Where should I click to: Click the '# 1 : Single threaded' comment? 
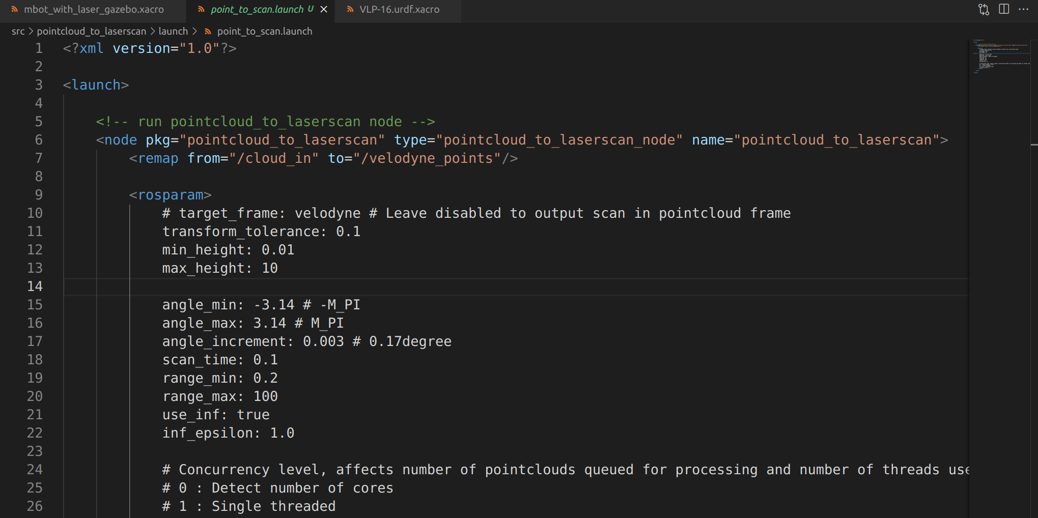(x=249, y=506)
